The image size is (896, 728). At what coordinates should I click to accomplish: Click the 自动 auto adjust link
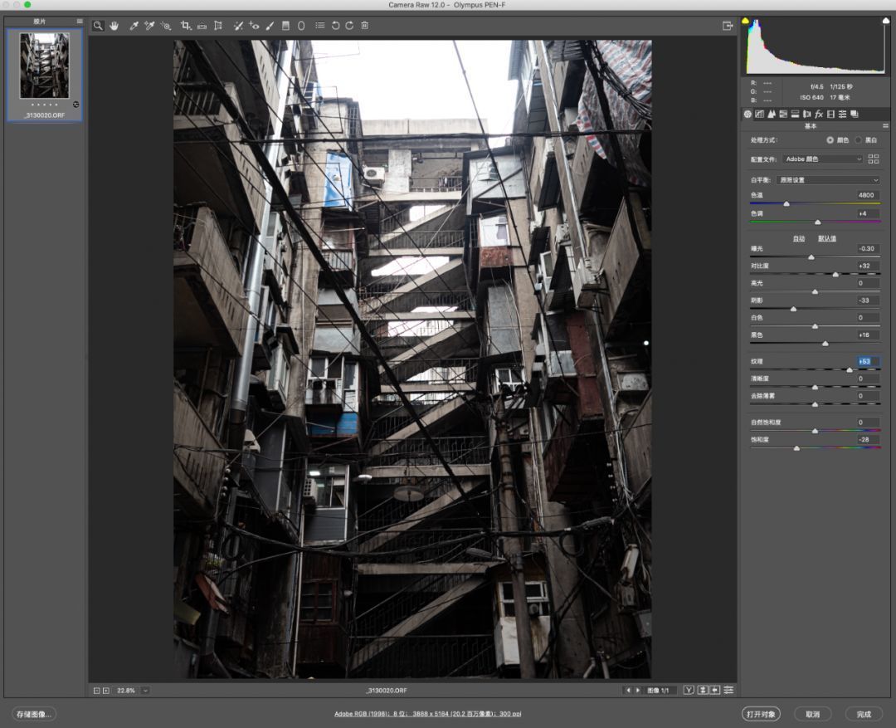[799, 238]
